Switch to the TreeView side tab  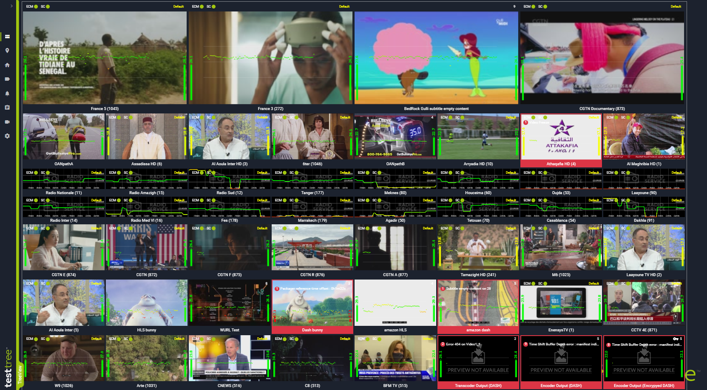pos(20,374)
